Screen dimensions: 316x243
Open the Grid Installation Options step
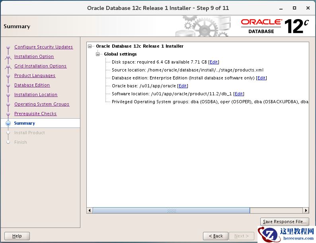pos(40,66)
